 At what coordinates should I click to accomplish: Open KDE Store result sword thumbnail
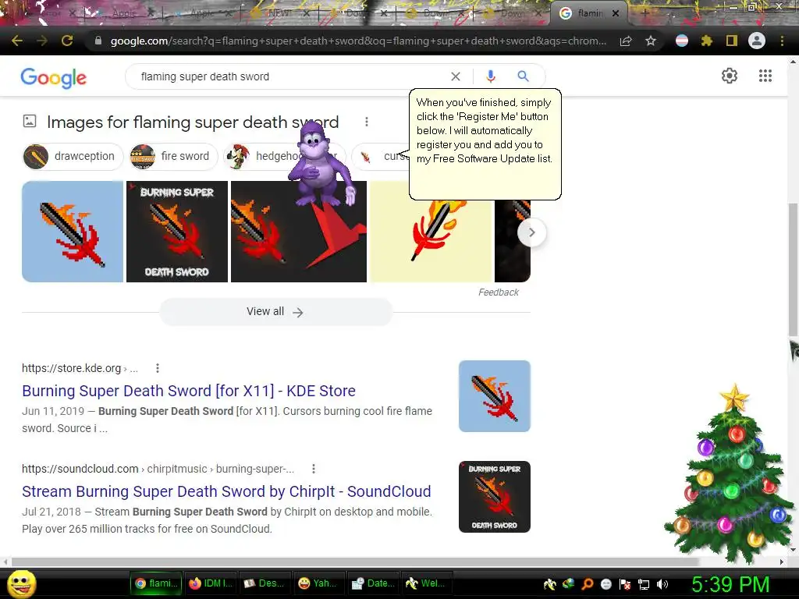click(494, 395)
